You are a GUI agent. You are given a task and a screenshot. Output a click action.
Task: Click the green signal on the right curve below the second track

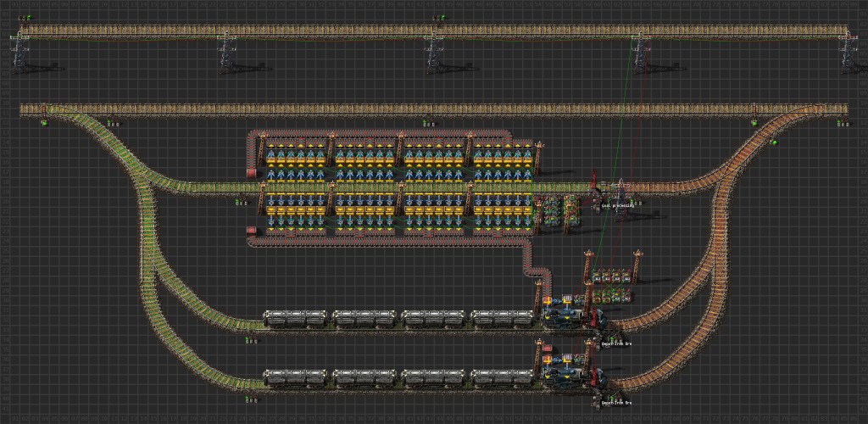point(775,142)
